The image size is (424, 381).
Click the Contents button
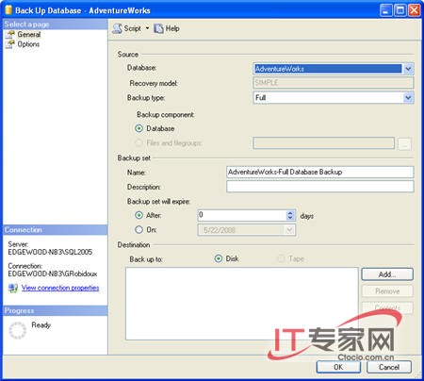[x=387, y=307]
